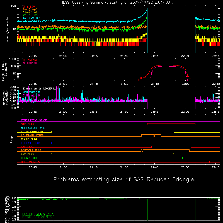Click the 22:00 time label under particle rates panel
The height and width of the screenshot is (223, 223).
(x=185, y=84)
